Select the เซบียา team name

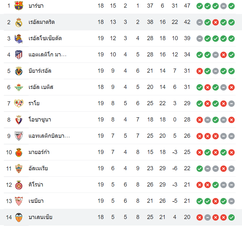[36, 201]
